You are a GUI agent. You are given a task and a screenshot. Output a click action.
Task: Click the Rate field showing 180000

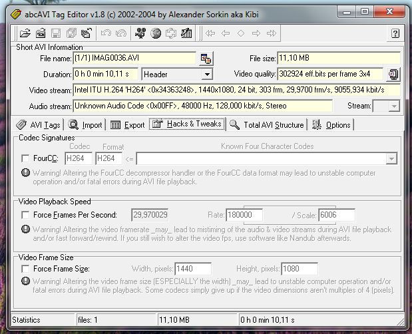[x=244, y=215]
